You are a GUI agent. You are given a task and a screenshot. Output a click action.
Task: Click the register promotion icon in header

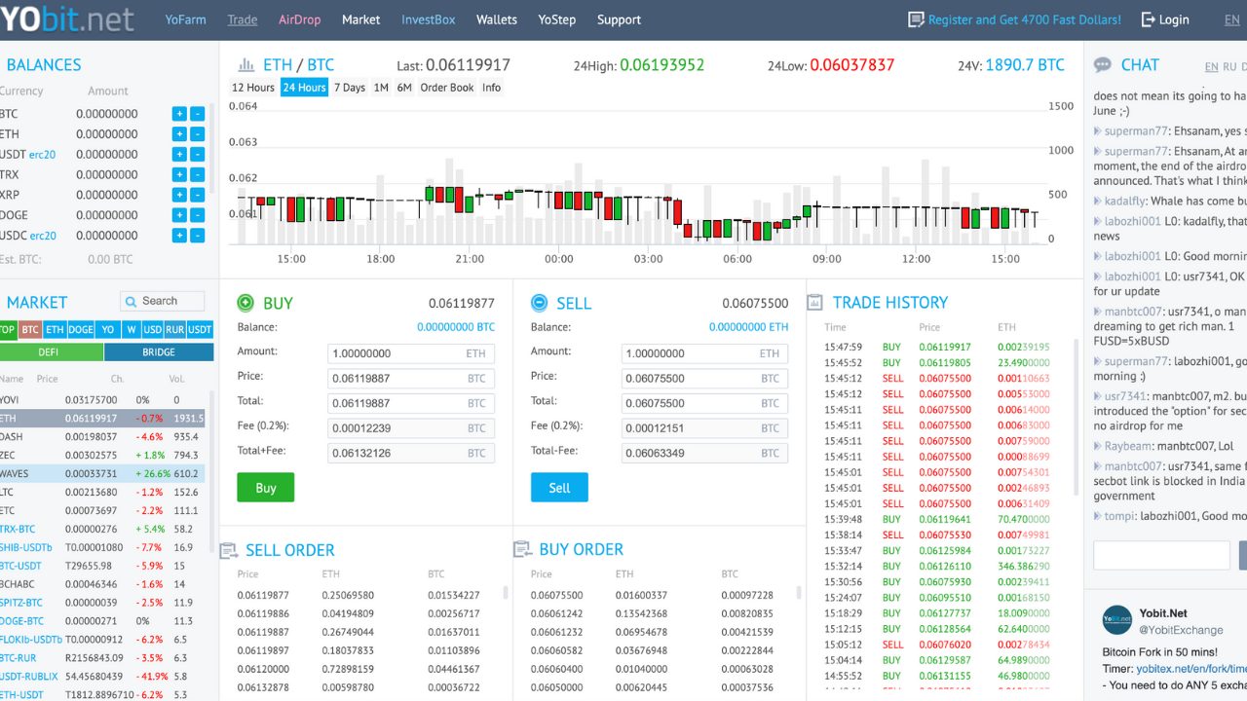[x=916, y=19]
